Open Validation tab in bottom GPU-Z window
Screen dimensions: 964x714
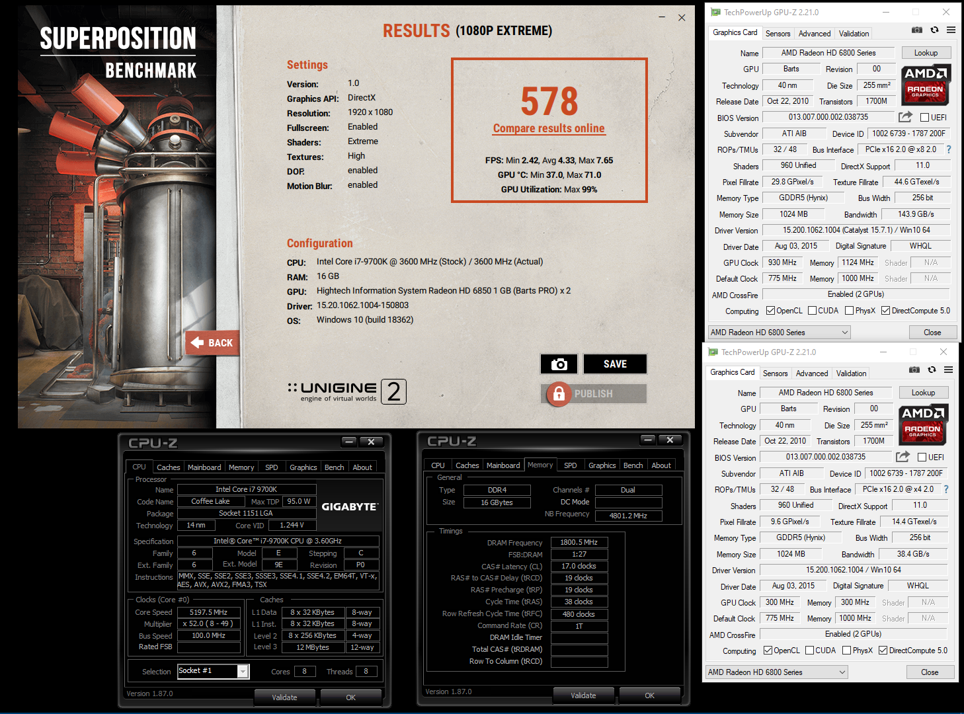(x=852, y=374)
